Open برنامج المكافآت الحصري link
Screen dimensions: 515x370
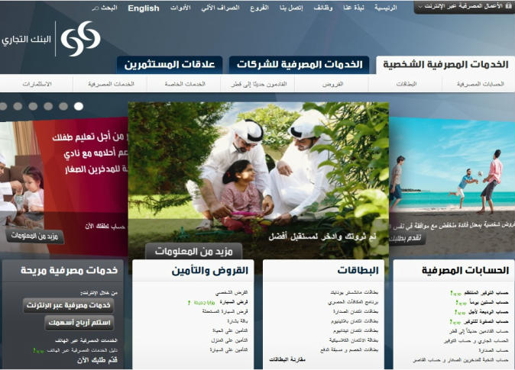pyautogui.click(x=353, y=302)
